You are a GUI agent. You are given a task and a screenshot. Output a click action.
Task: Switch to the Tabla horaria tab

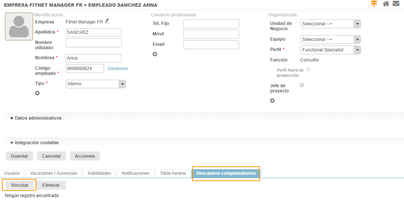[173, 173]
